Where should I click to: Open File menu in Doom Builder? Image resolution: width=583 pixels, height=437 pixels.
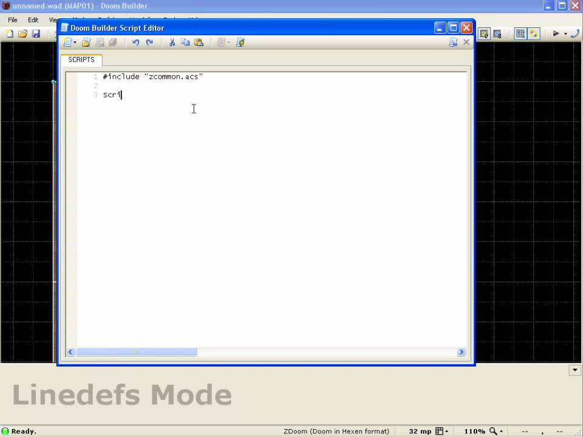(x=13, y=19)
